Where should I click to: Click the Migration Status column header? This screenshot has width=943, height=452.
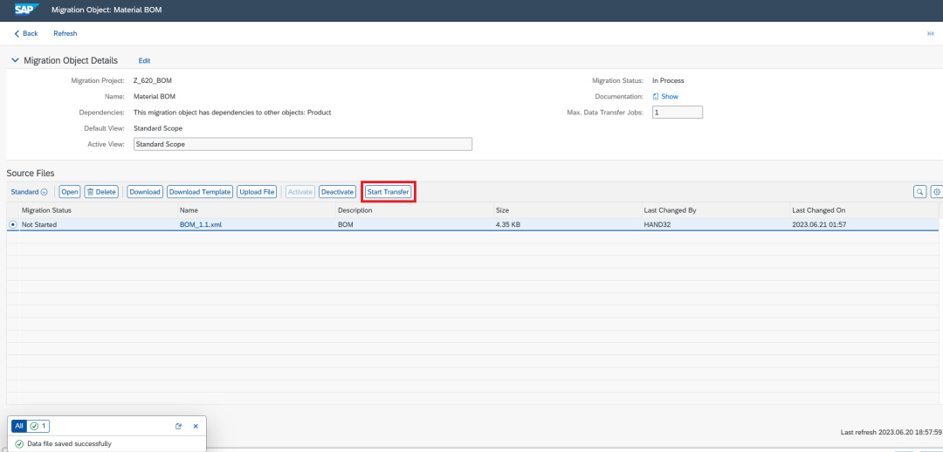pyautogui.click(x=46, y=210)
